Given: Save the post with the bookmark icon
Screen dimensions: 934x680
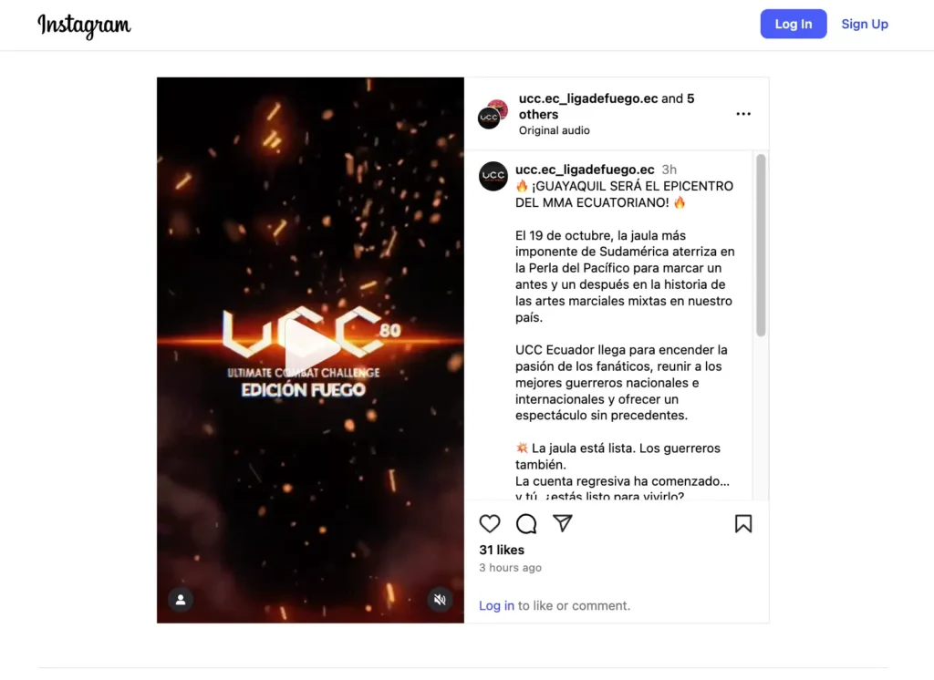Looking at the screenshot, I should 742,524.
